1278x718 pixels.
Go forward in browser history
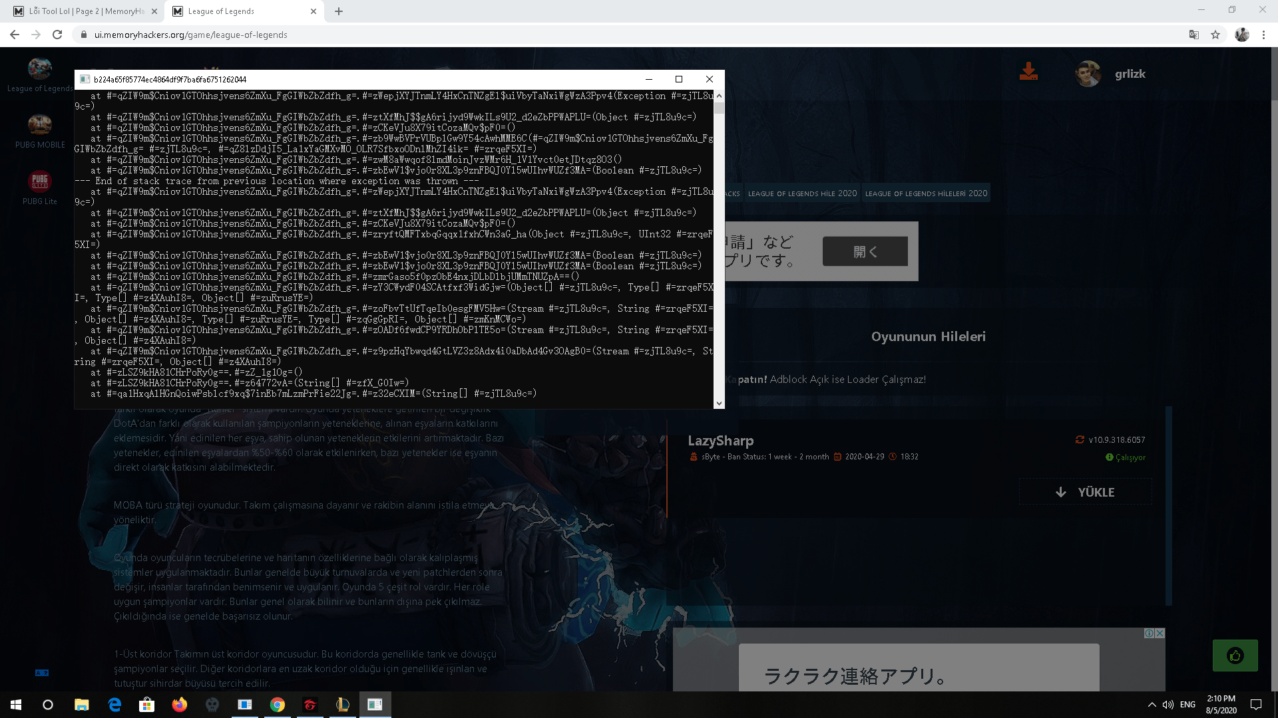(36, 35)
